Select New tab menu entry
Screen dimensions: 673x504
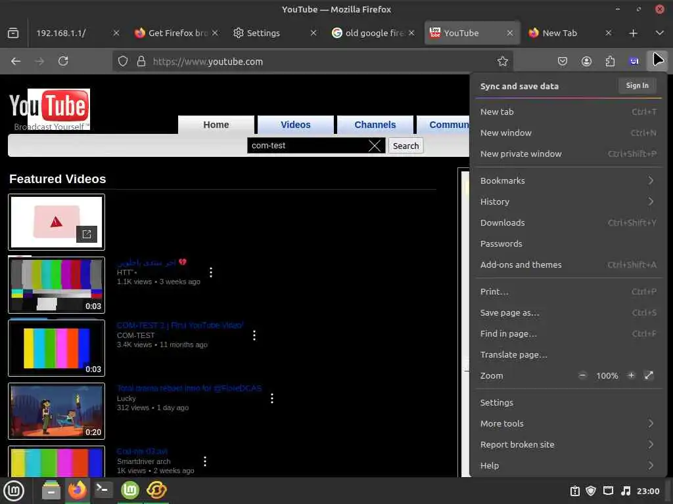[569, 112]
